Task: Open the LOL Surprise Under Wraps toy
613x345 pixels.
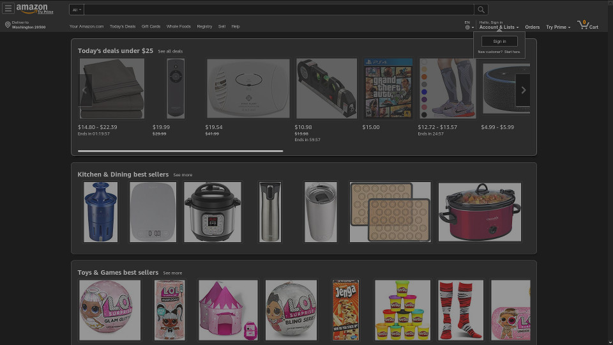Action: click(511, 310)
